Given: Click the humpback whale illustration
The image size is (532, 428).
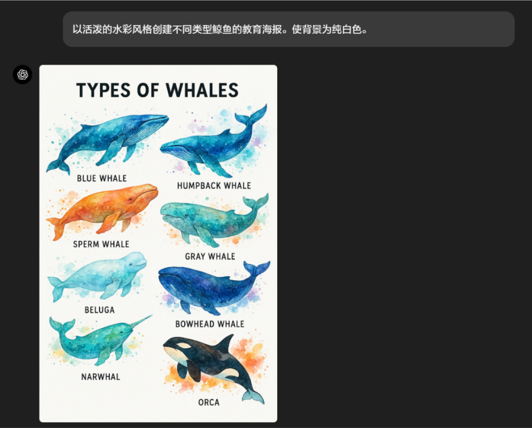Looking at the screenshot, I should (x=214, y=141).
